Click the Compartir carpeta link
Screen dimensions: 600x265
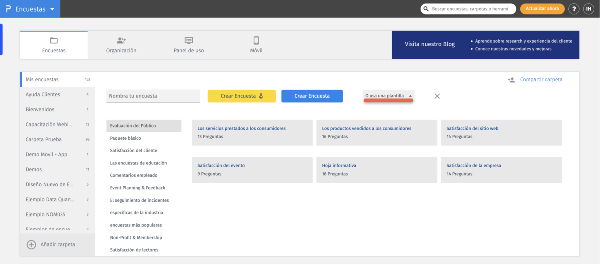coord(541,79)
